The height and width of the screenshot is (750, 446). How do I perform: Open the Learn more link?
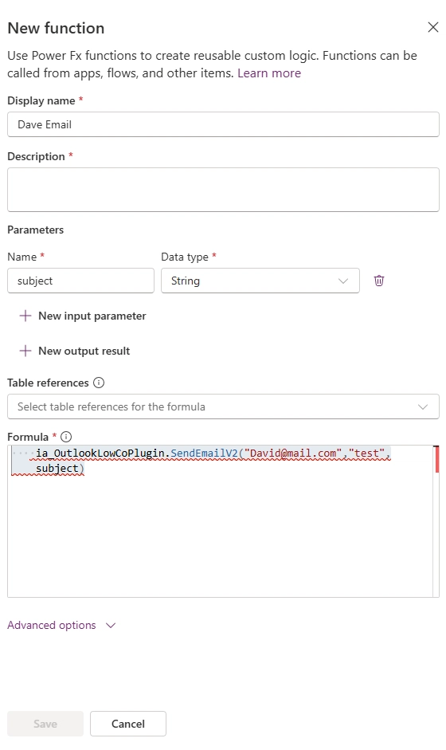point(269,73)
